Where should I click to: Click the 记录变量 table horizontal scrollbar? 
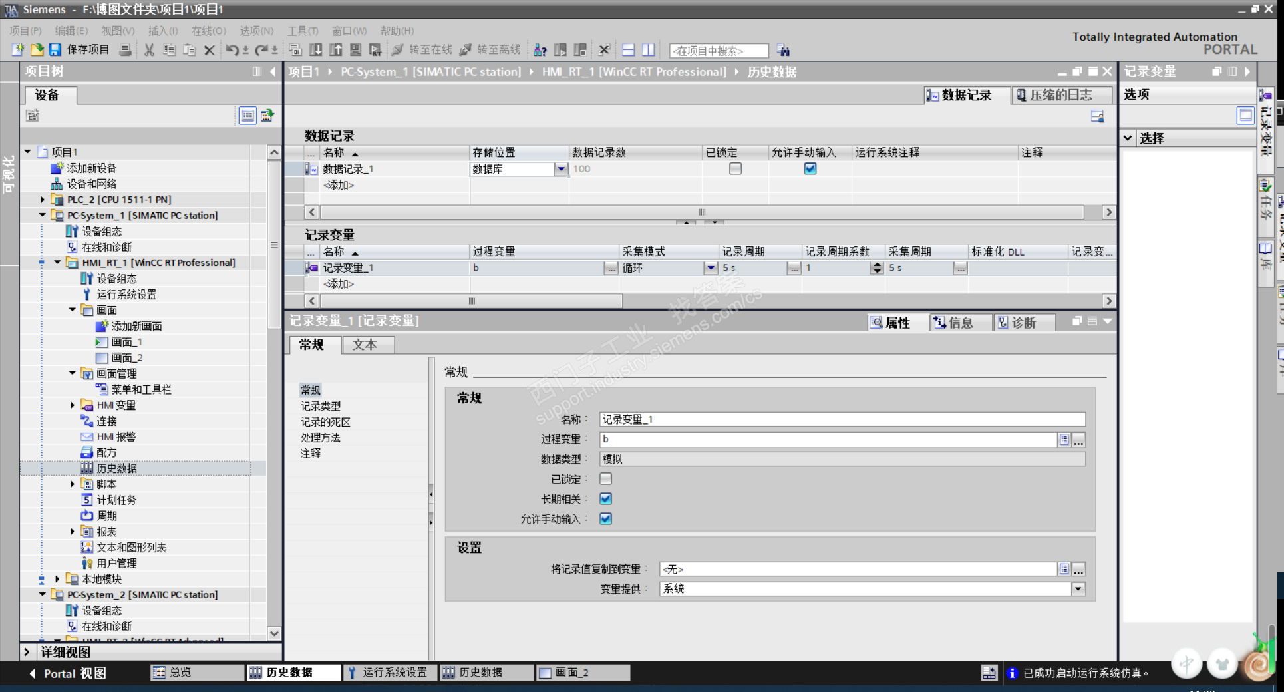pyautogui.click(x=471, y=301)
